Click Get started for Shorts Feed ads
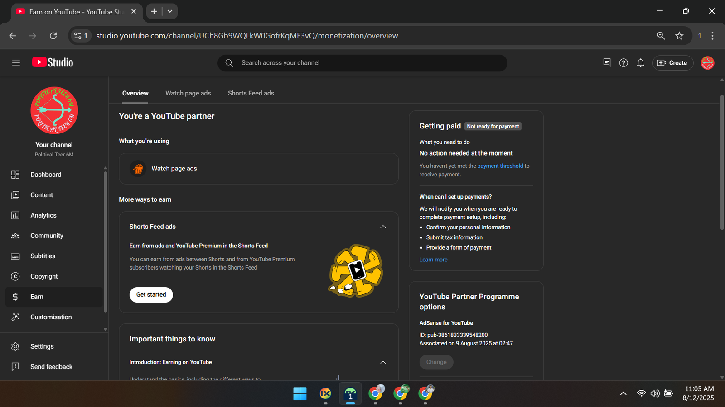This screenshot has width=725, height=407. 151,295
